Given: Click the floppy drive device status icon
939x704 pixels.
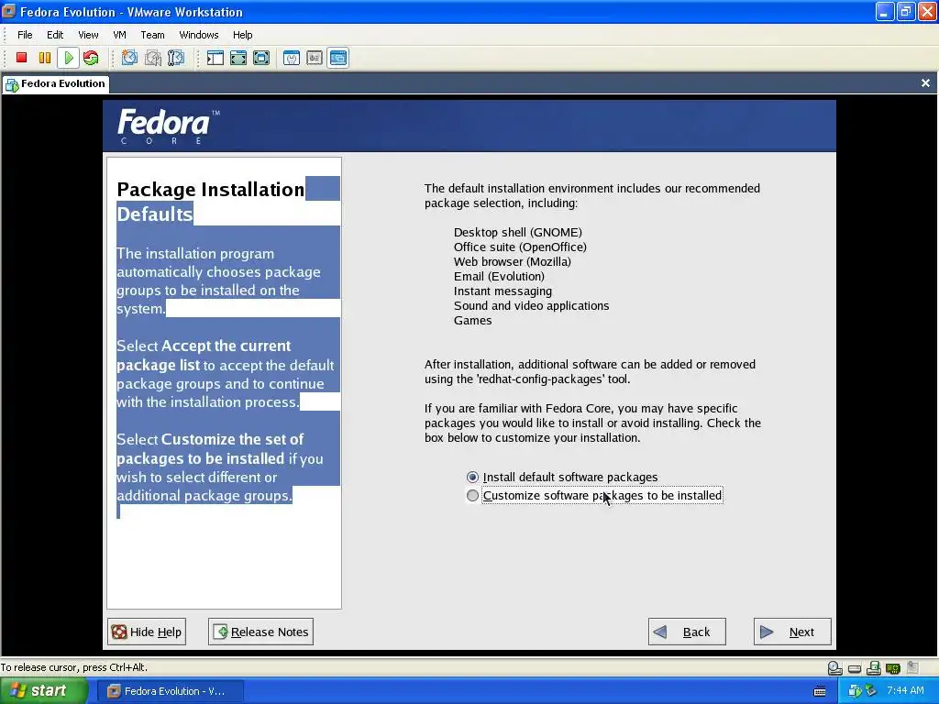Looking at the screenshot, I should (x=874, y=667).
